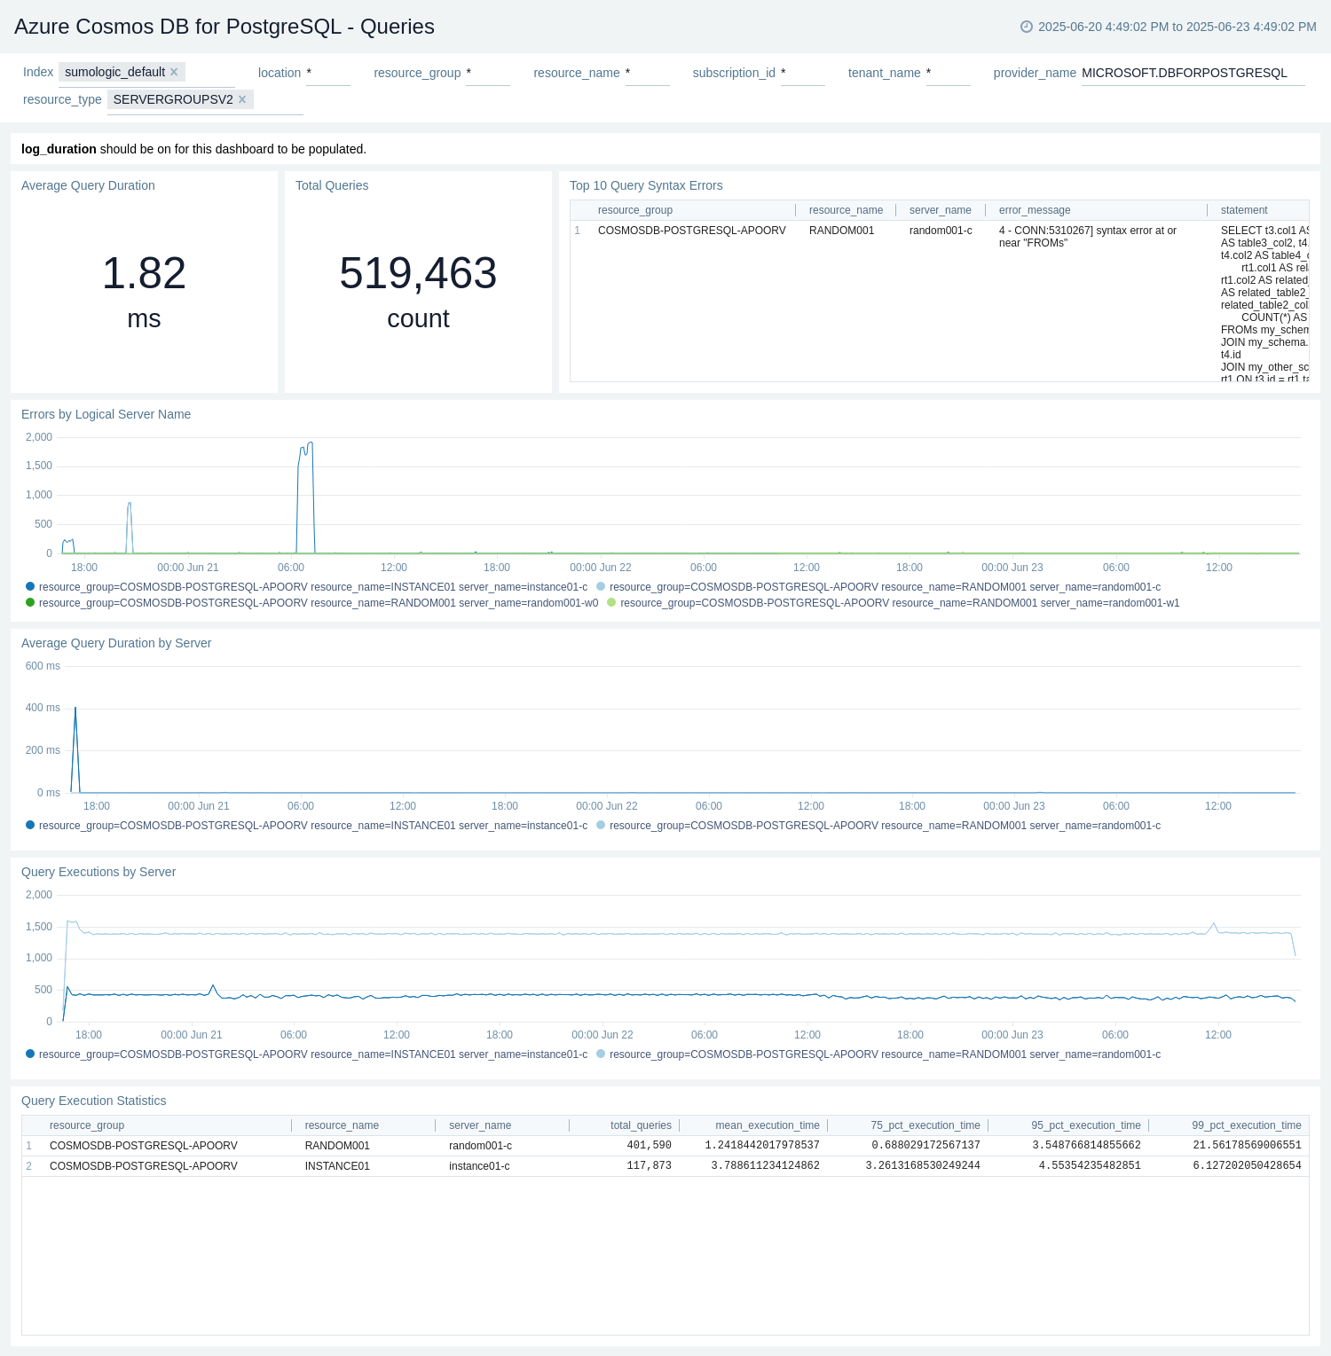Screen dimensions: 1331x1356
Task: Toggle random001-c series in Duration by Server legend
Action: [x=878, y=826]
